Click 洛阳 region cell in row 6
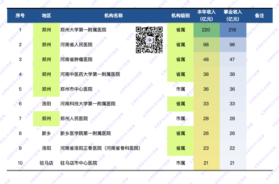279x184 pixels. click(47, 104)
